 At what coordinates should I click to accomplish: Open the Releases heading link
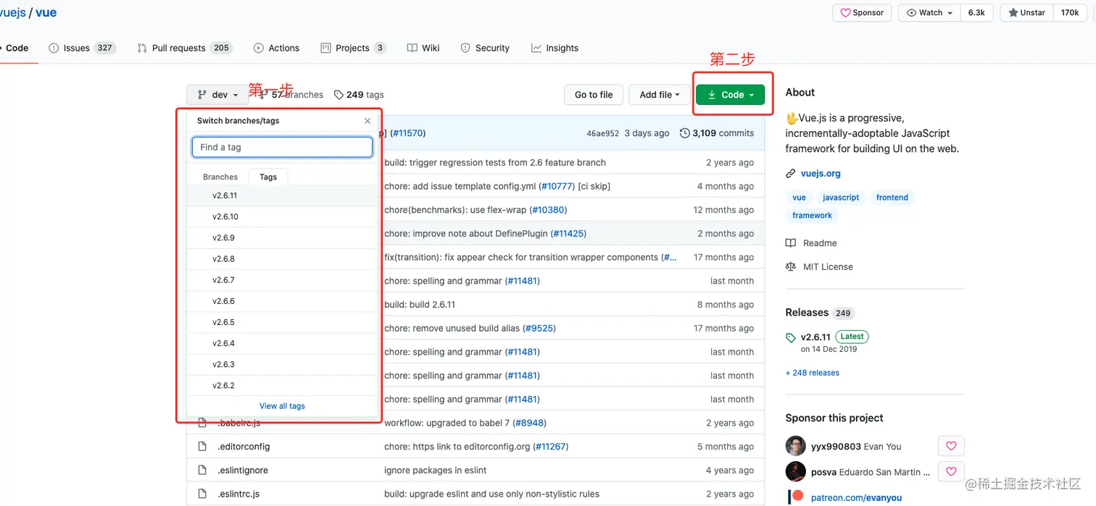coord(819,313)
